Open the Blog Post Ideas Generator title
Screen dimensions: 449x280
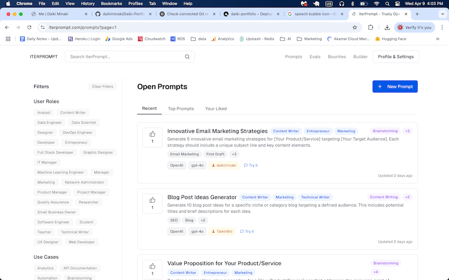pos(202,197)
